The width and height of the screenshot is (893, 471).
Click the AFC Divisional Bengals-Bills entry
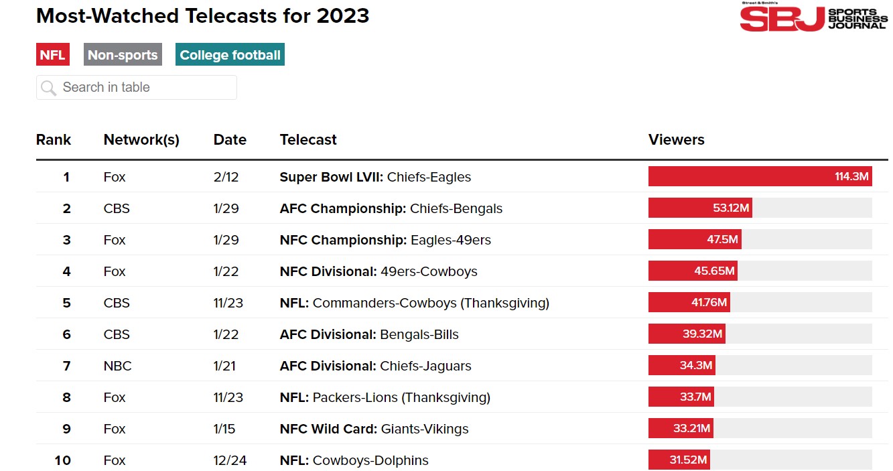[x=369, y=334]
